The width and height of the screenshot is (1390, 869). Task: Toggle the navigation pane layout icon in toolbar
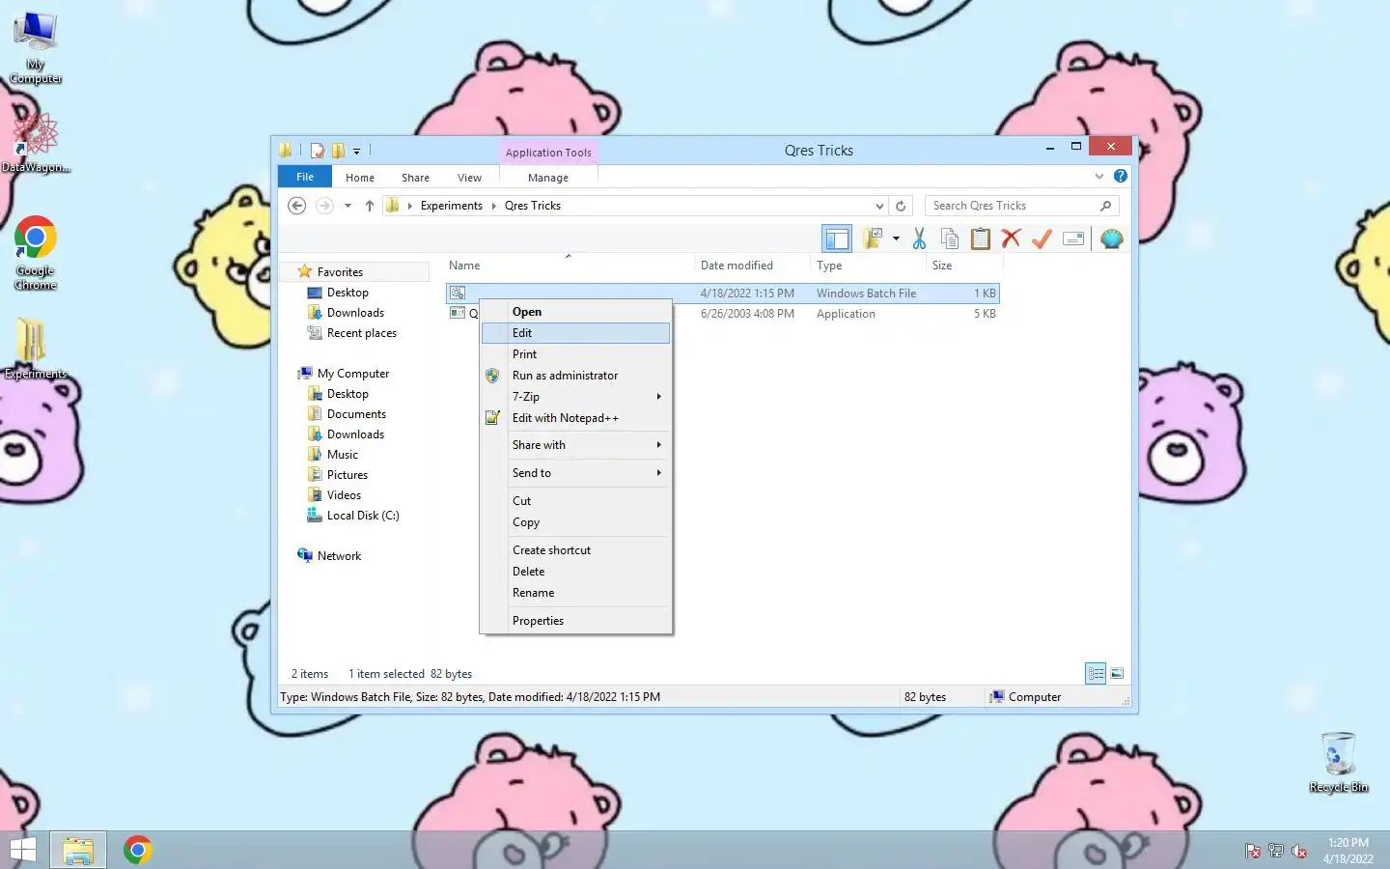click(837, 238)
